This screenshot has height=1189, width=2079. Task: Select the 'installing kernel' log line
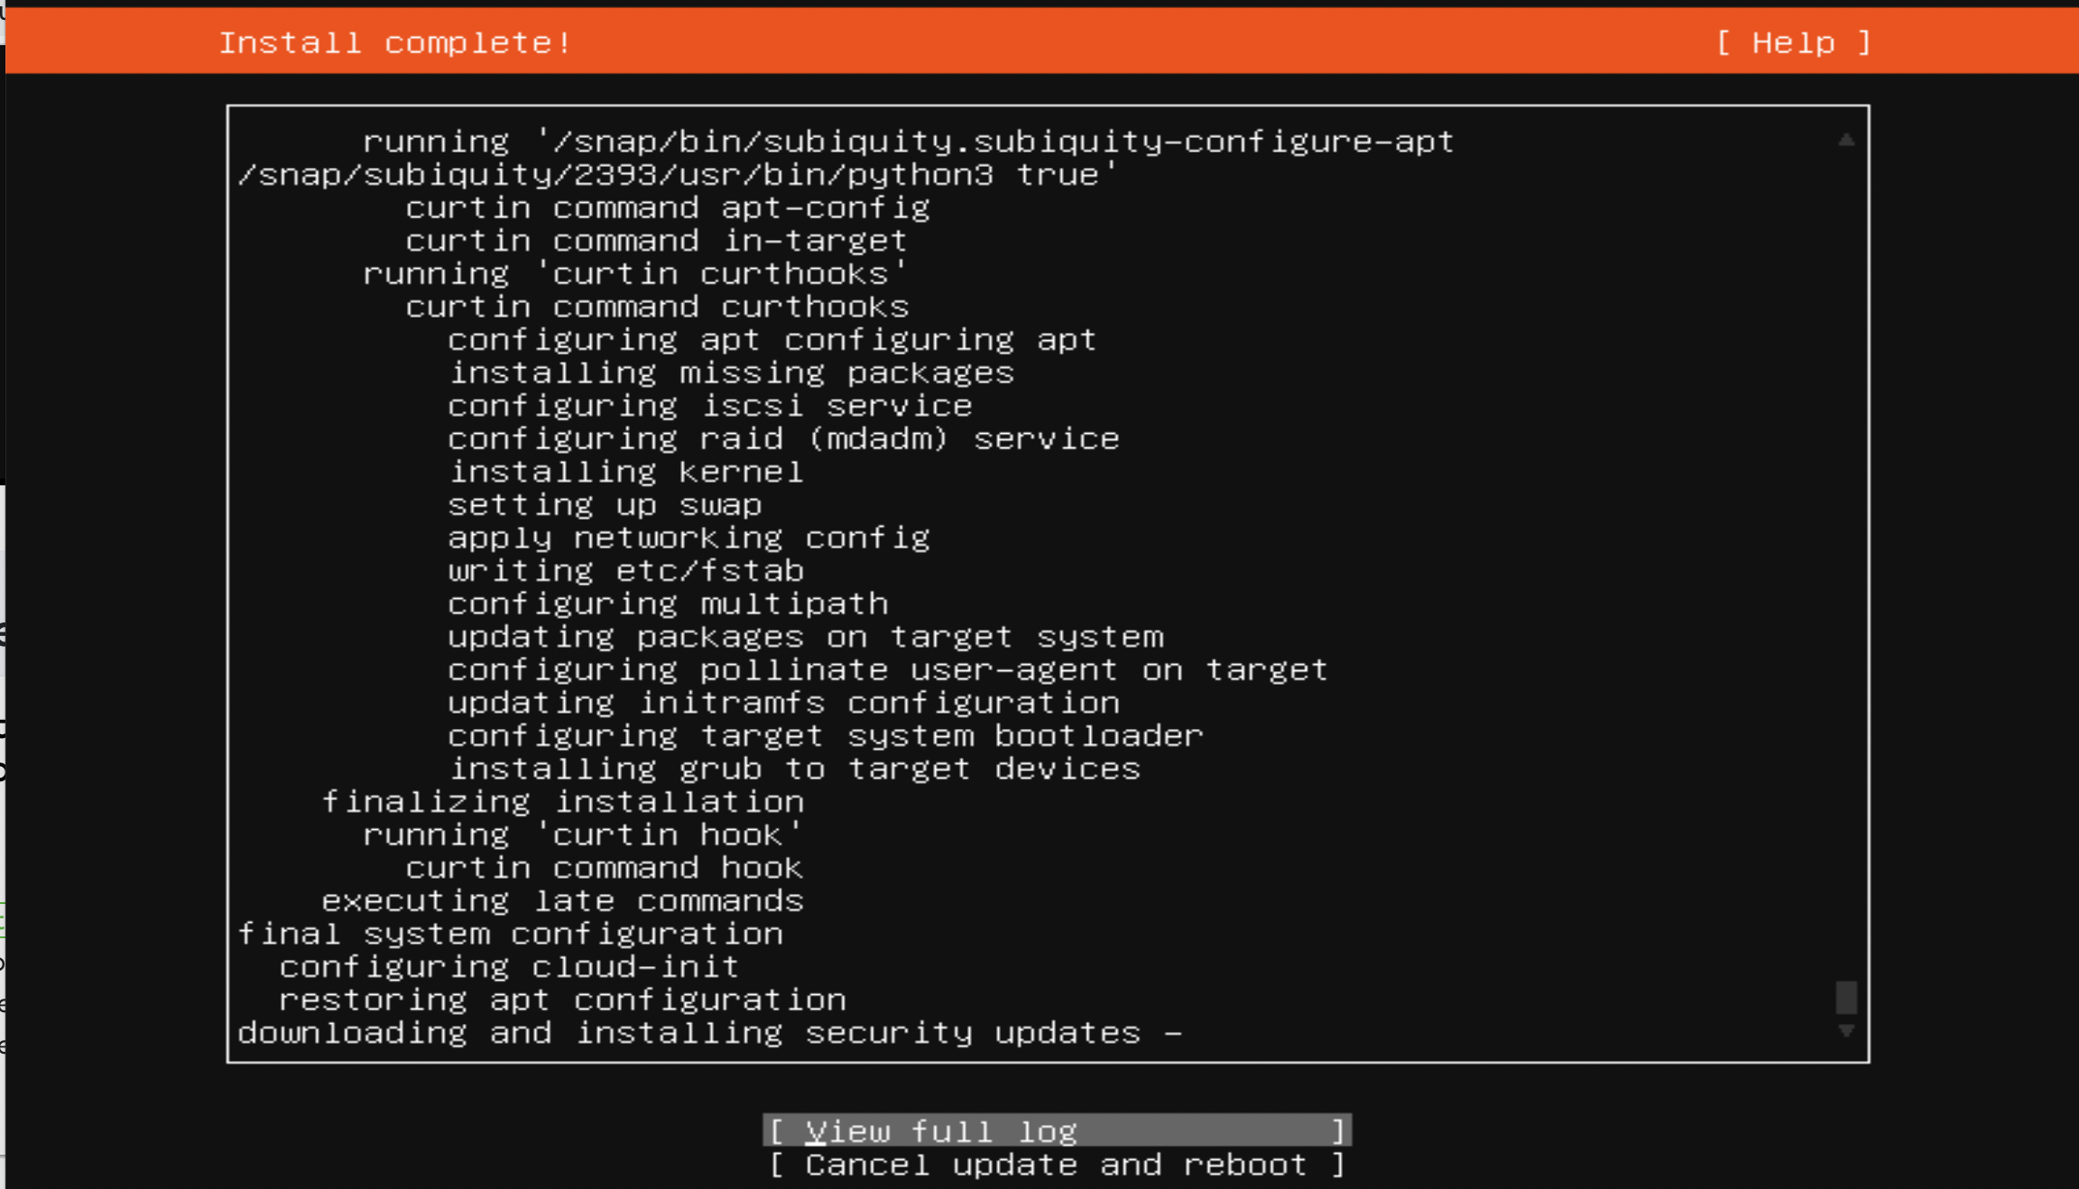coord(626,471)
